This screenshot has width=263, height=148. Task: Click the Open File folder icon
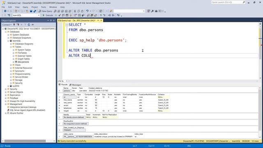(x=27, y=11)
